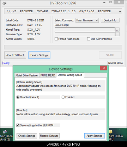Viewport: 127px width, 147px height.
Task: Click the Device Settings button
Action: (x=39, y=55)
